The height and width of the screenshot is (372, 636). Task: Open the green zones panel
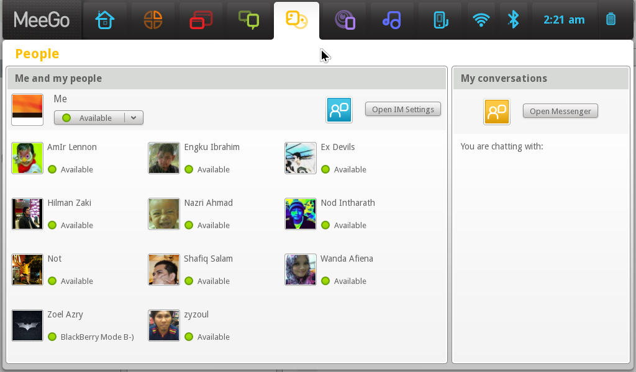click(248, 19)
